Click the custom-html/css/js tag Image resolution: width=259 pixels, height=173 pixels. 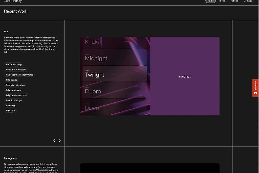[x=16, y=69]
